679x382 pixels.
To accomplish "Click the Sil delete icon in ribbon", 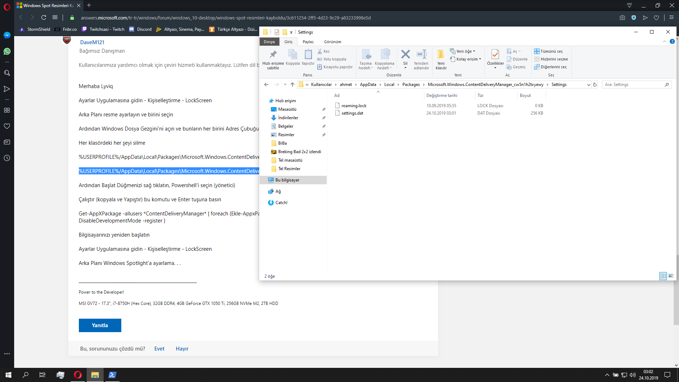I will click(405, 55).
